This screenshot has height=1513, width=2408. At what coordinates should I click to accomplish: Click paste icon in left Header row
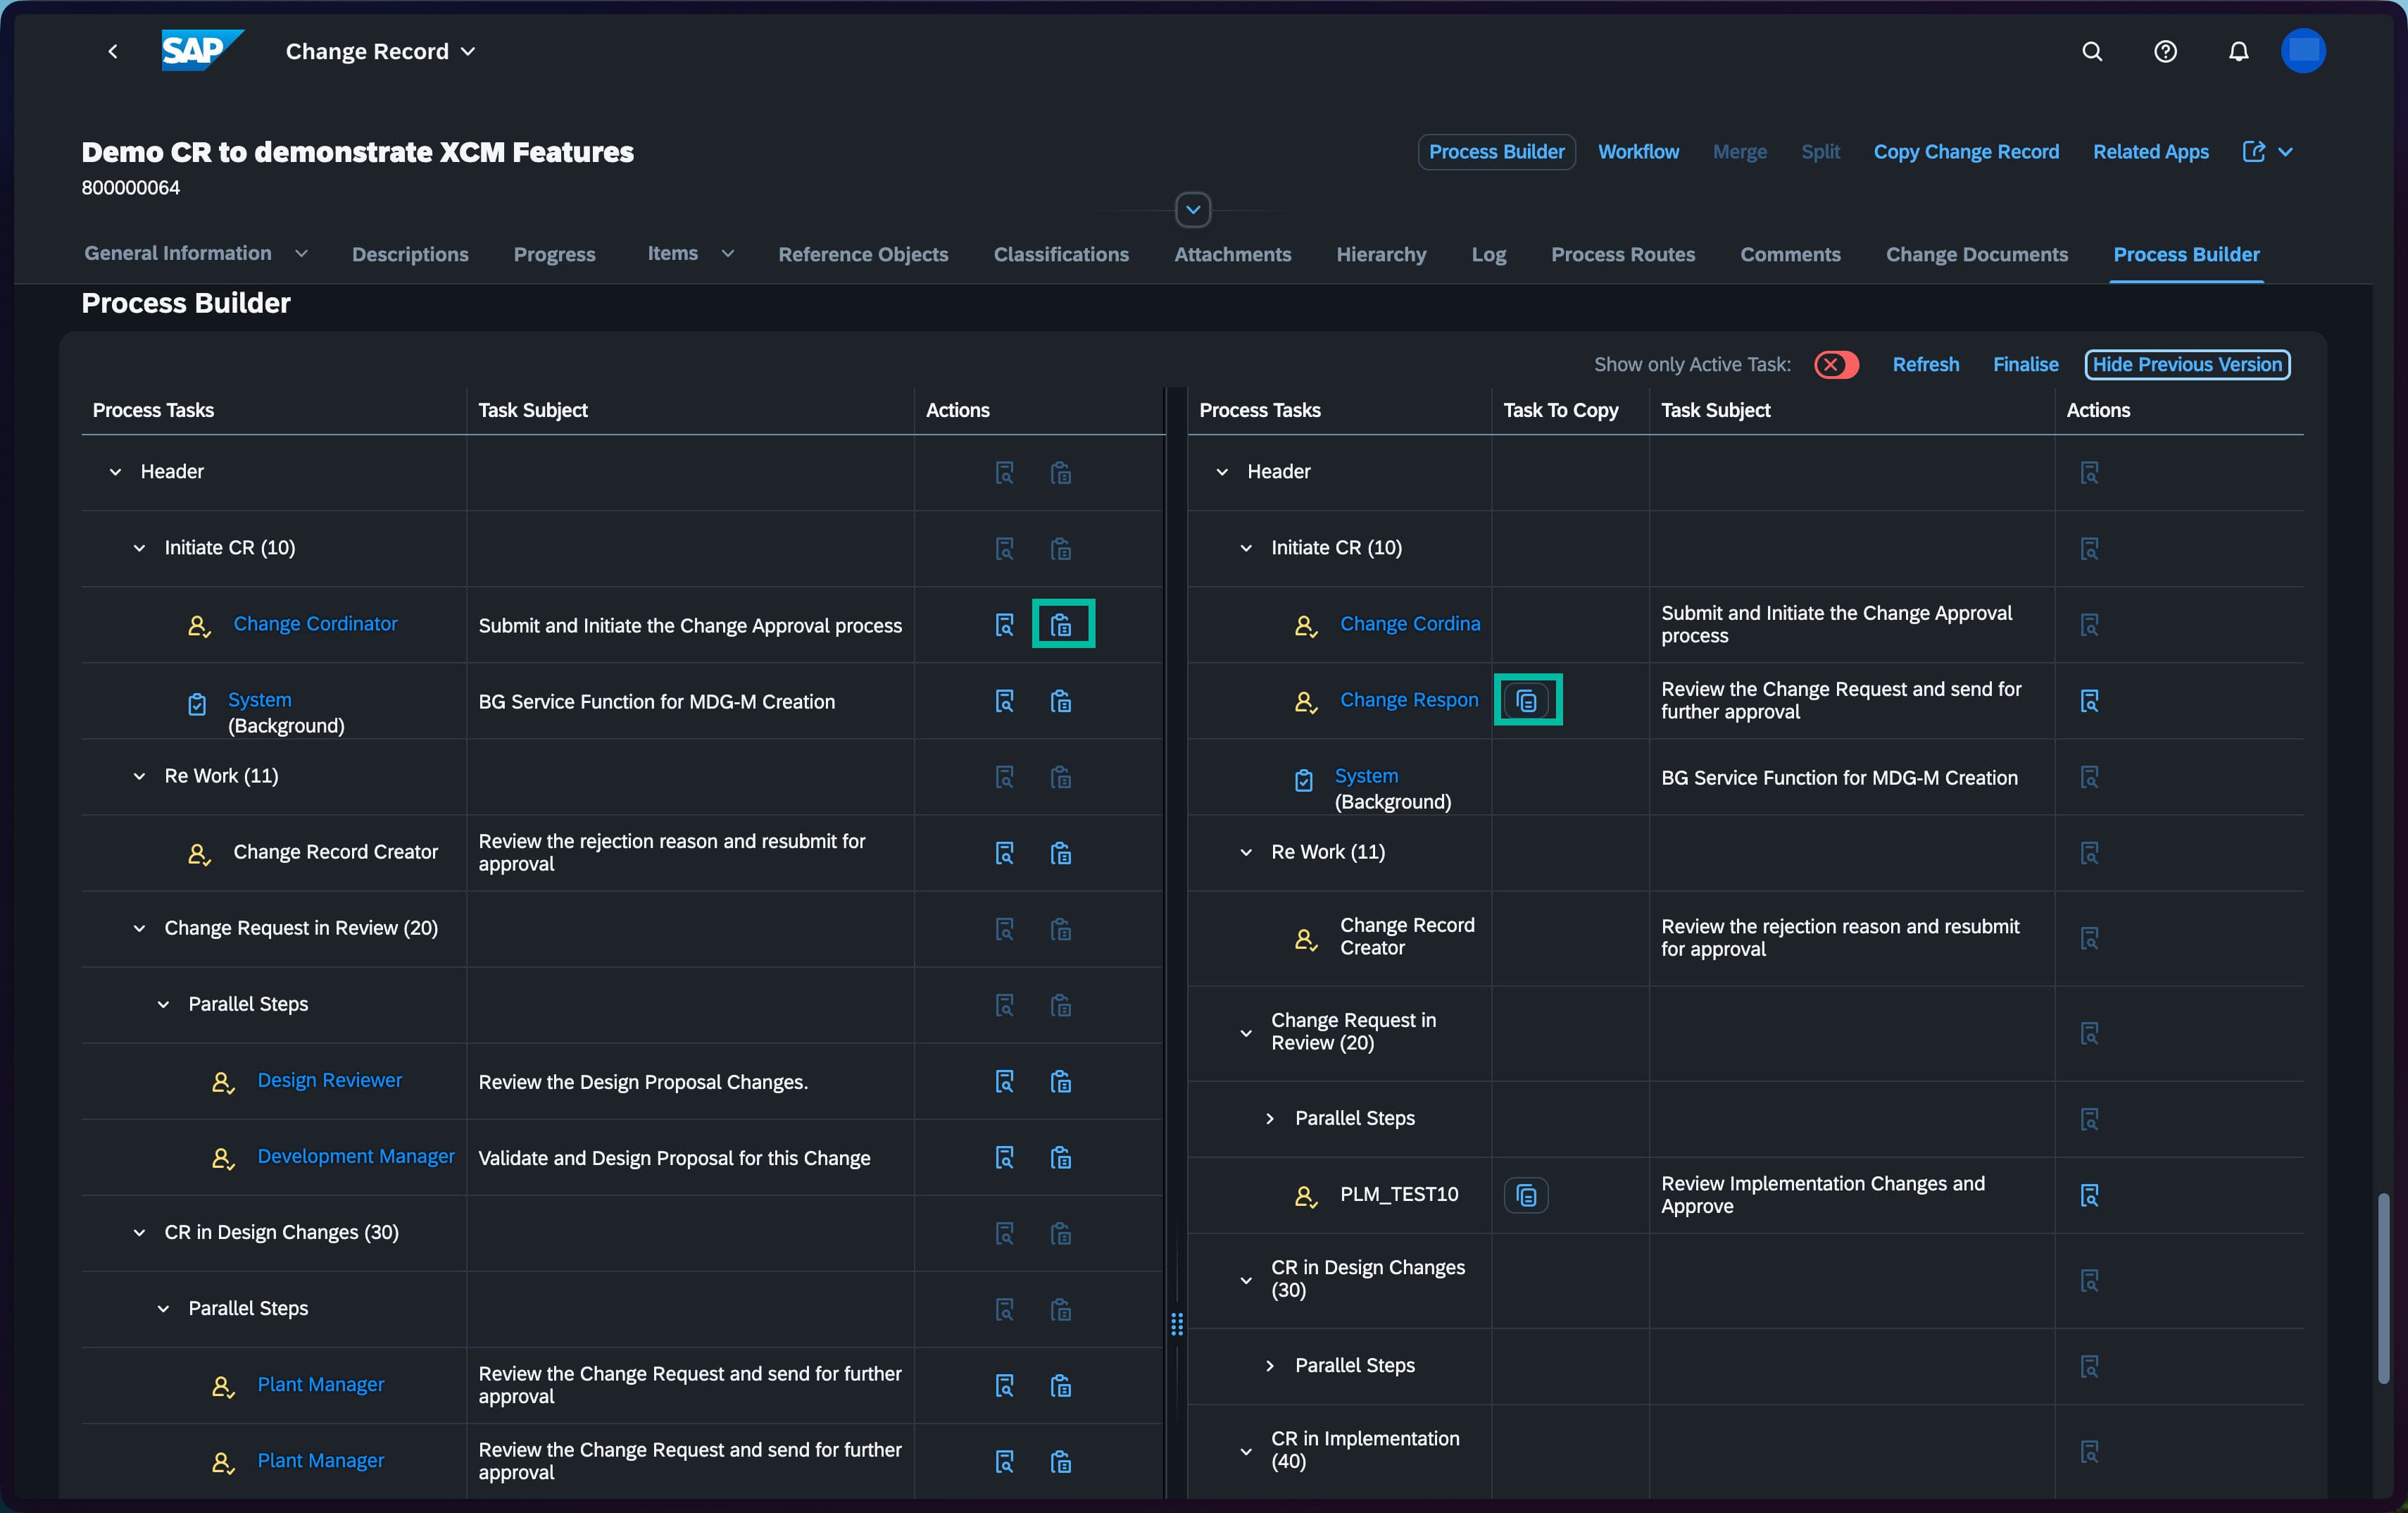(1061, 473)
